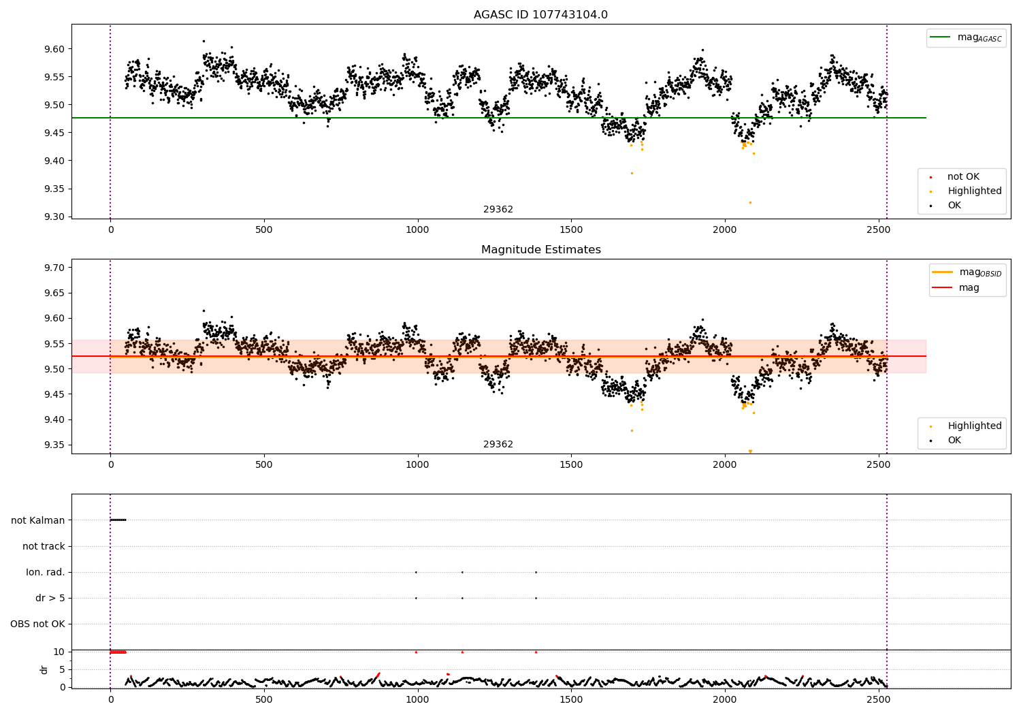Click the red dot beside 'not OK' in the legend
The image size is (1021, 715).
click(x=930, y=178)
